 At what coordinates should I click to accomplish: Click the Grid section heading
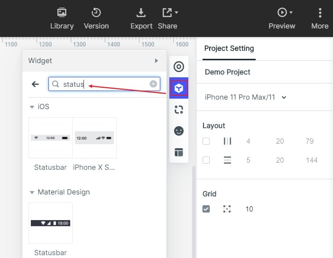pyautogui.click(x=209, y=194)
